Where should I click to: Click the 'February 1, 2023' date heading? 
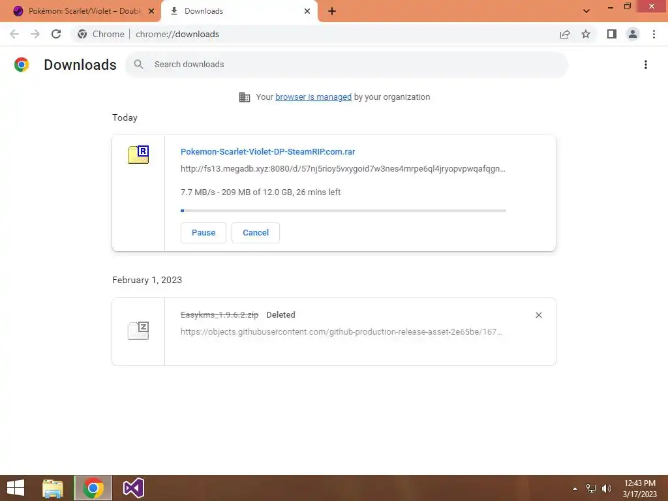[x=147, y=280]
